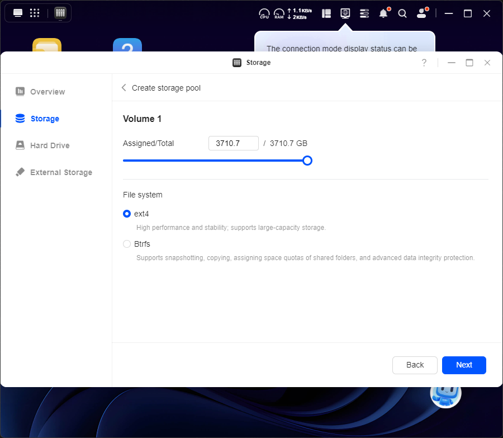Click the Assigned capacity input field
Viewport: 503px width, 438px height.
point(233,143)
